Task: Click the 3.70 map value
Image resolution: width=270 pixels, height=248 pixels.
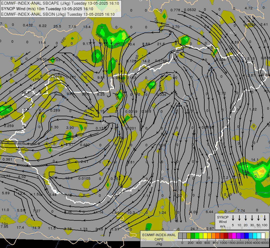Action: [x=176, y=27]
